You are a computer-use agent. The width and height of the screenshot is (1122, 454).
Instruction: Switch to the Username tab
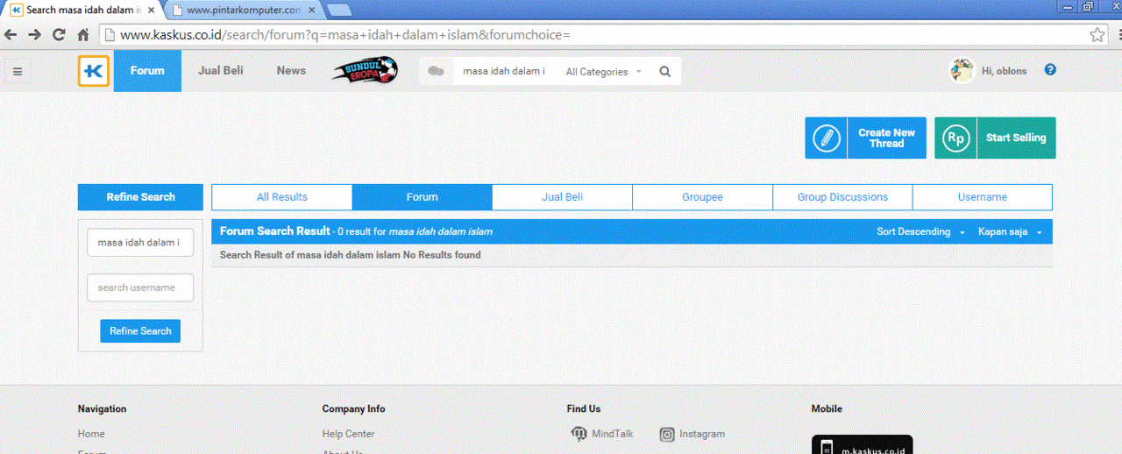(983, 197)
